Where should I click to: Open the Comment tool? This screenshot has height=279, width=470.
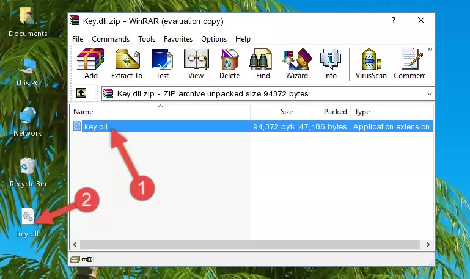(409, 64)
